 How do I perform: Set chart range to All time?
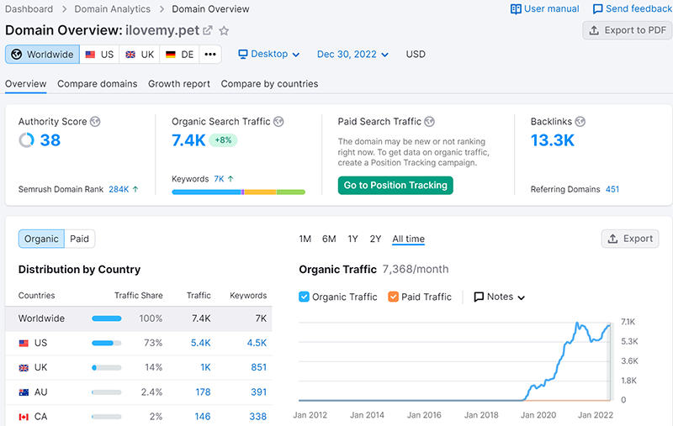click(409, 239)
